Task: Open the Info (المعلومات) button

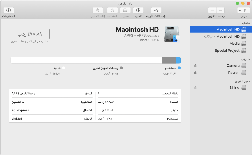Action: (x=8, y=11)
